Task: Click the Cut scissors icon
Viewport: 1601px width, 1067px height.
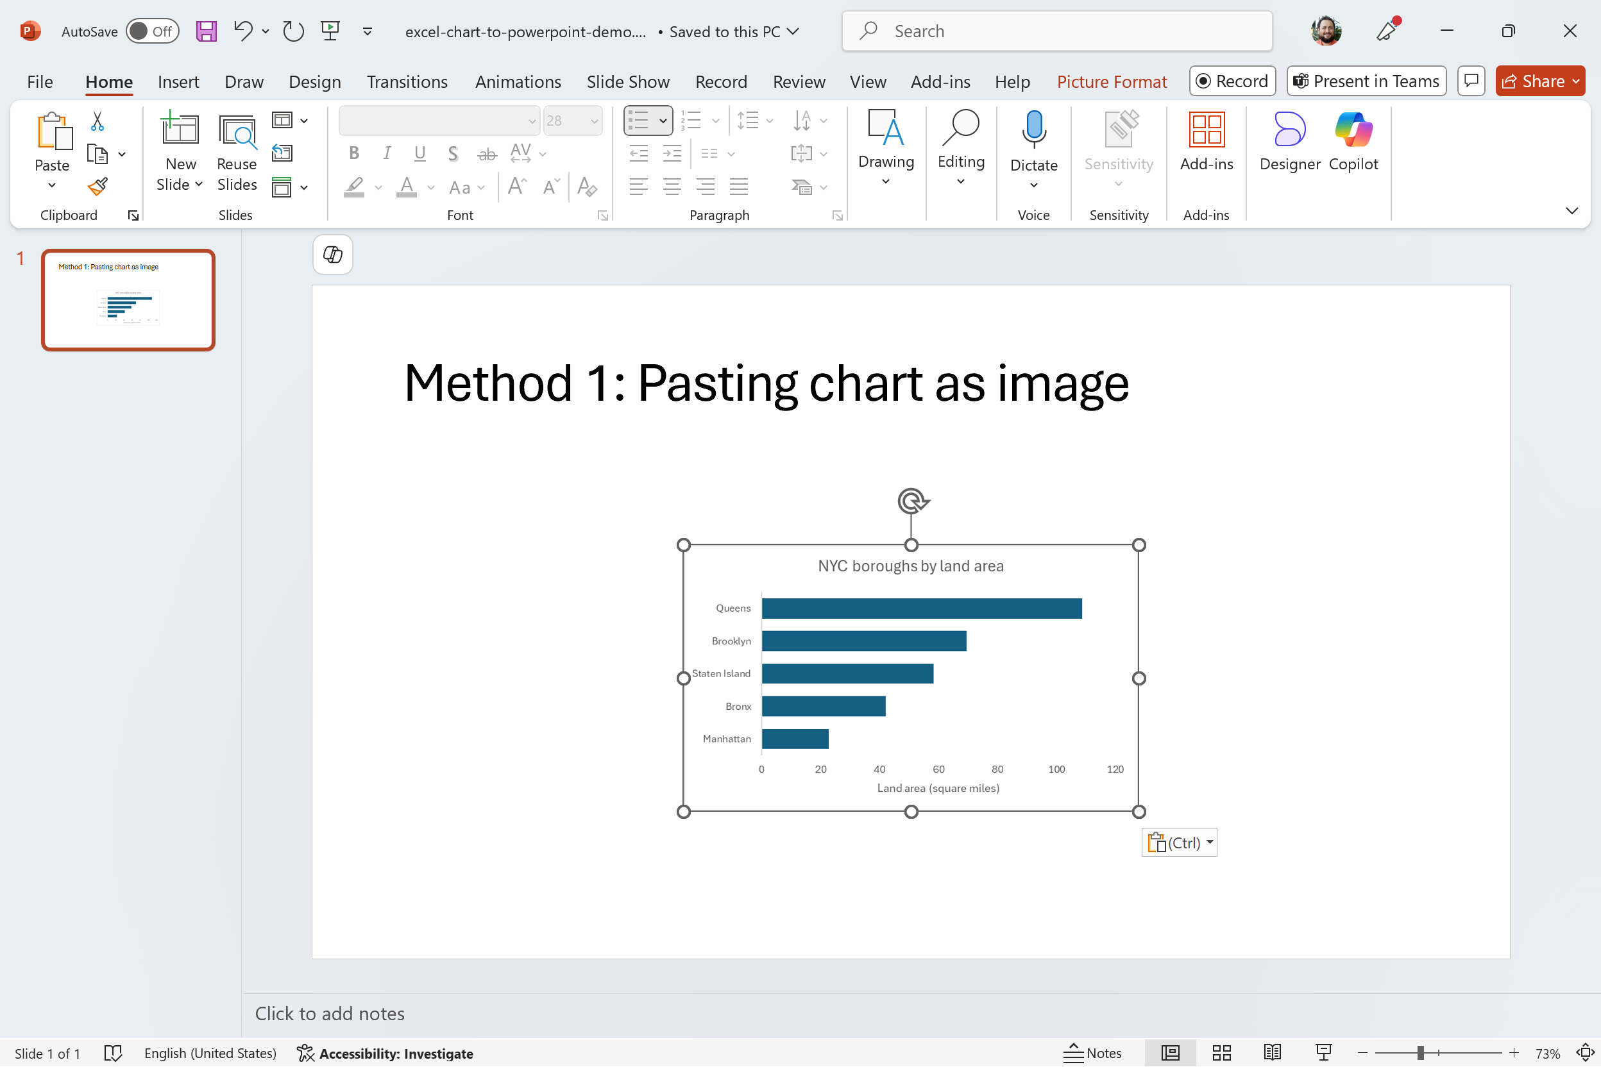Action: (x=97, y=121)
